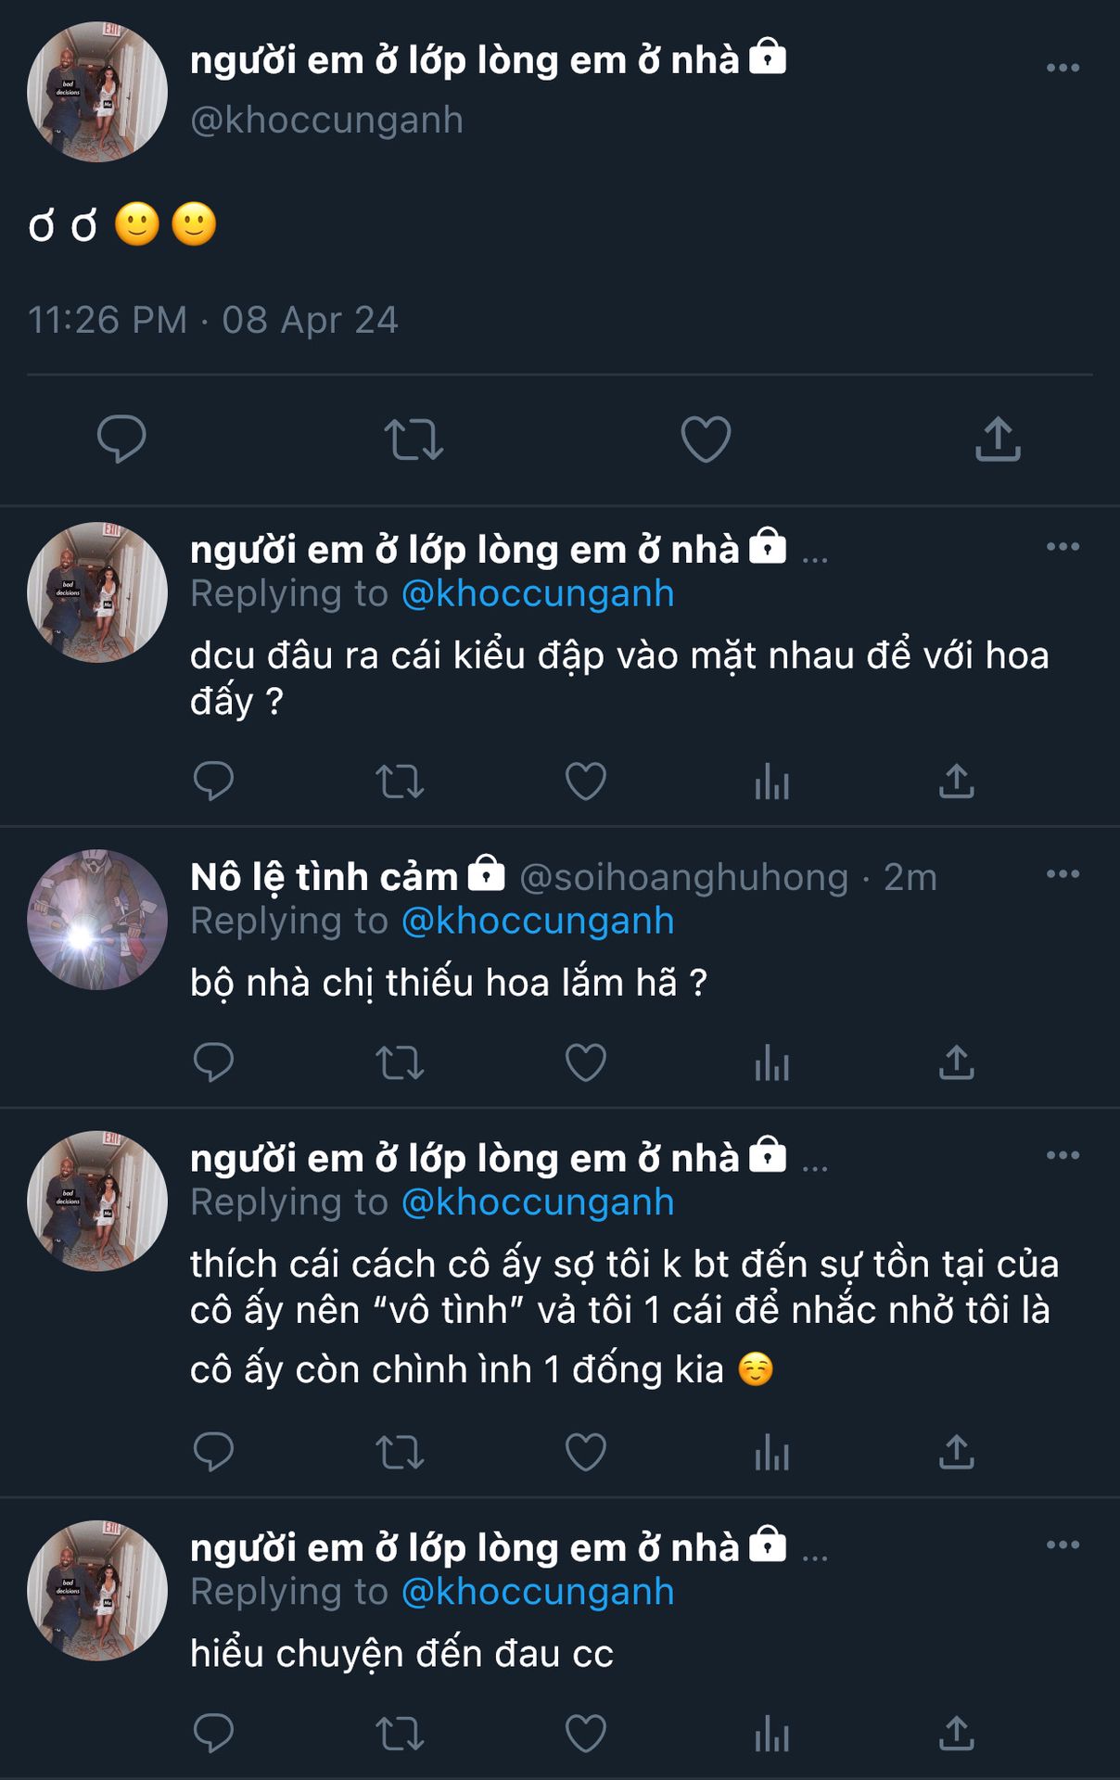View analytics for "dcu đâu ra" reply

coord(771,782)
